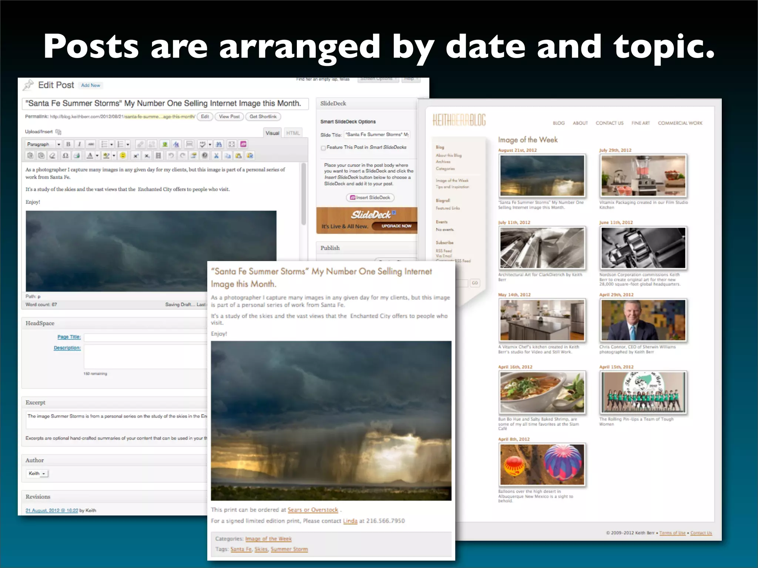This screenshot has height=568, width=758.
Task: Click the Upload/Insert media icon
Action: [58, 132]
